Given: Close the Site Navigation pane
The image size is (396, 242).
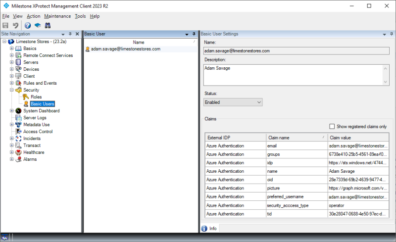Looking at the screenshot, I should point(77,34).
